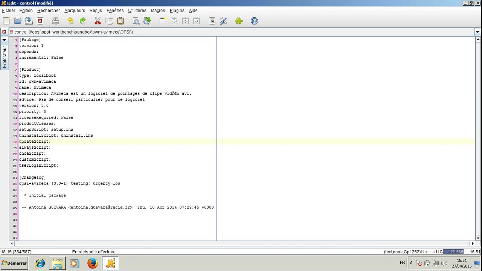Click the Open file folder icon
The image size is (482, 271).
click(17, 21)
